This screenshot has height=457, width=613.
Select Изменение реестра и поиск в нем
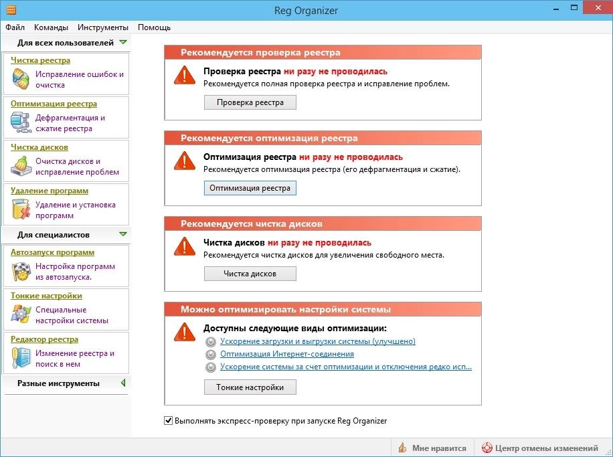75,359
